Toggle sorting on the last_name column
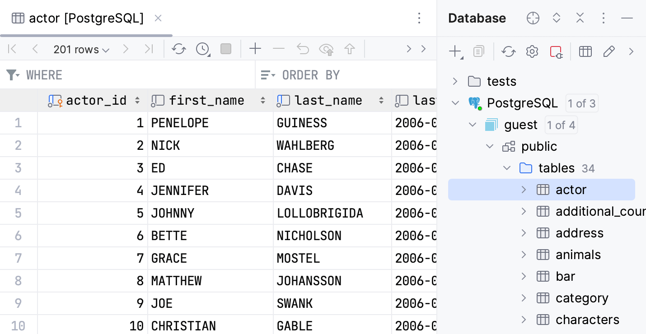646x334 pixels. tap(381, 100)
